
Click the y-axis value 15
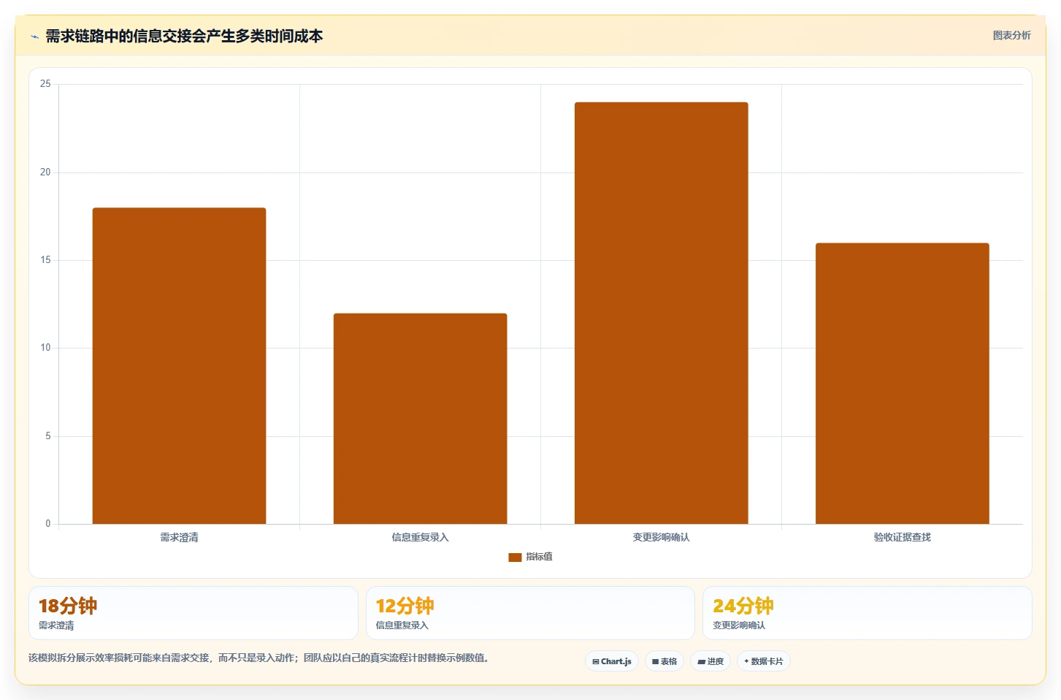45,260
